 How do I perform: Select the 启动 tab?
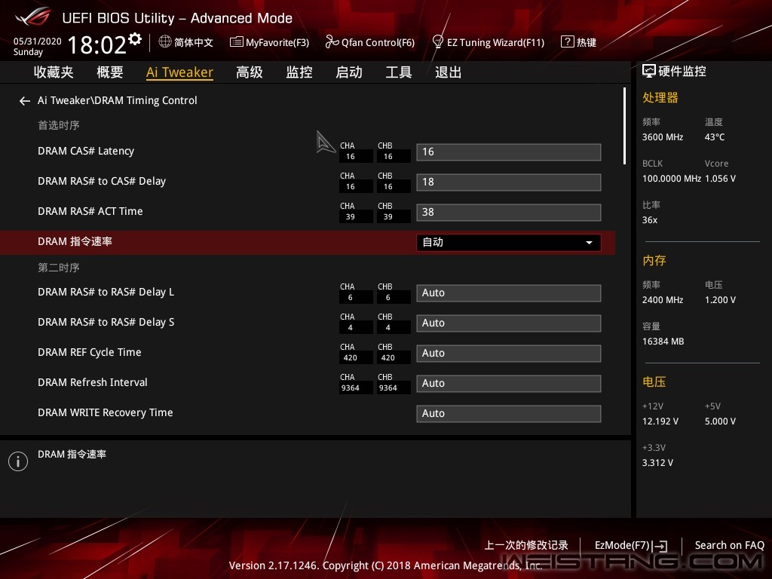pos(348,72)
